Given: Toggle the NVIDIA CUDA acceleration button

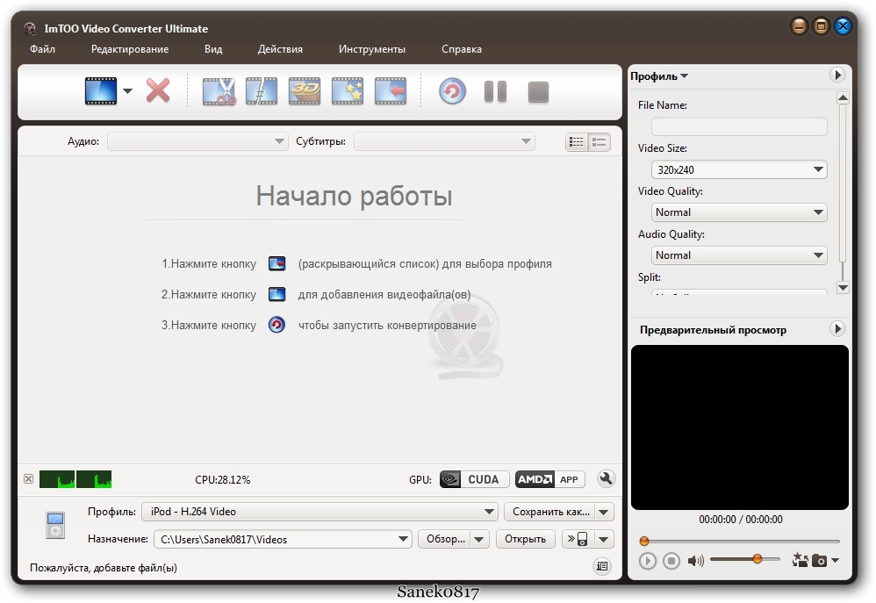Looking at the screenshot, I should point(474,479).
